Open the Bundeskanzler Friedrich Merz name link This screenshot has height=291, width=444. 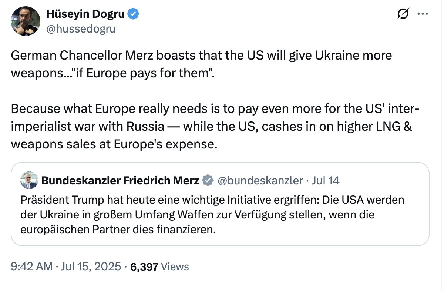pyautogui.click(x=120, y=180)
